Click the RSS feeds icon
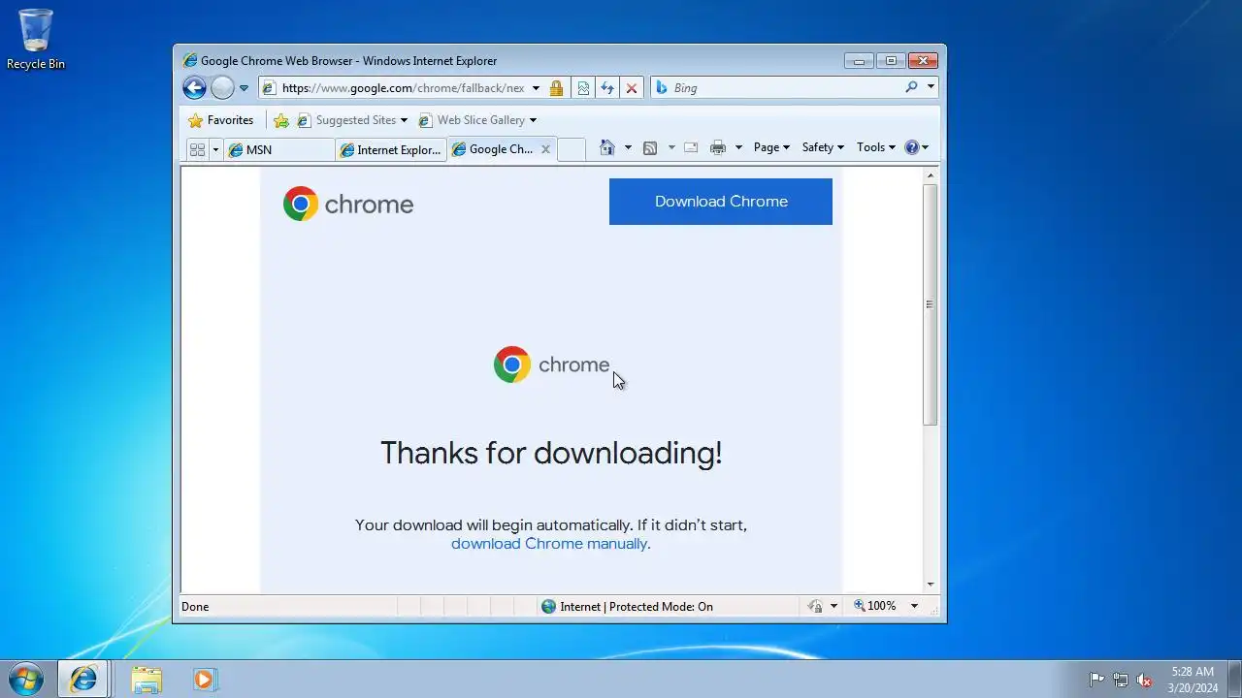The width and height of the screenshot is (1242, 698). [x=650, y=147]
